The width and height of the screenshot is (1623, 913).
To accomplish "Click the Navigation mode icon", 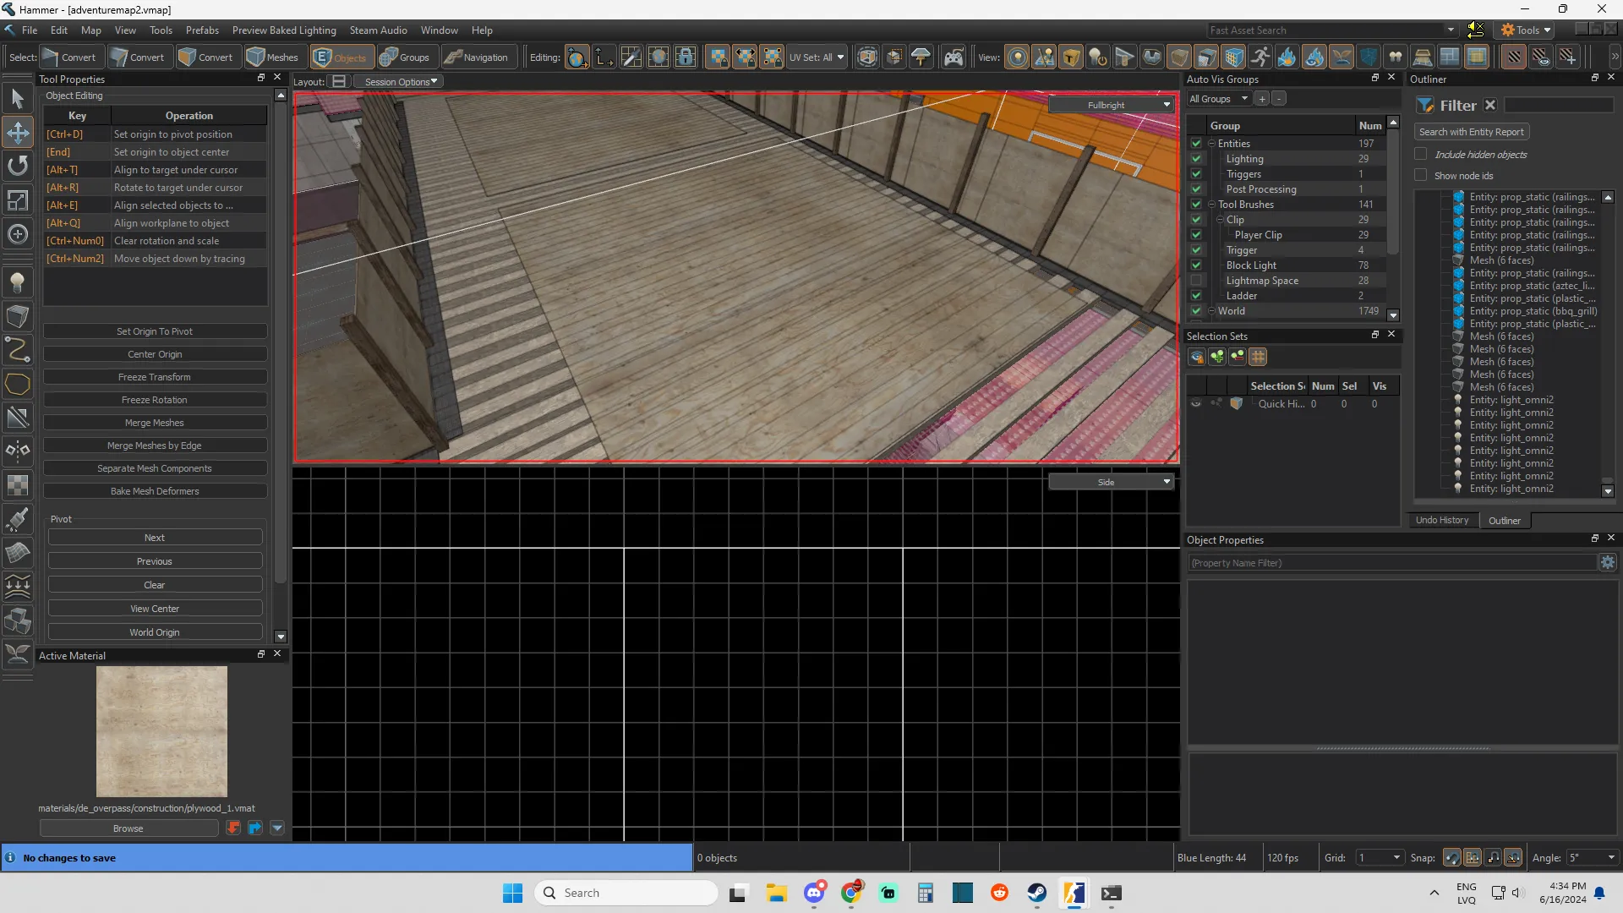I will coord(476,57).
